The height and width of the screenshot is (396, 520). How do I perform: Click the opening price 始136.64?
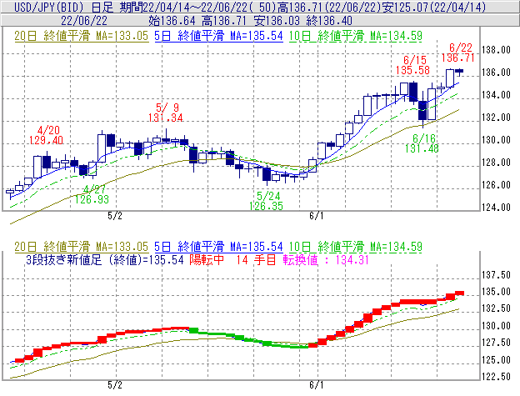coord(172,21)
